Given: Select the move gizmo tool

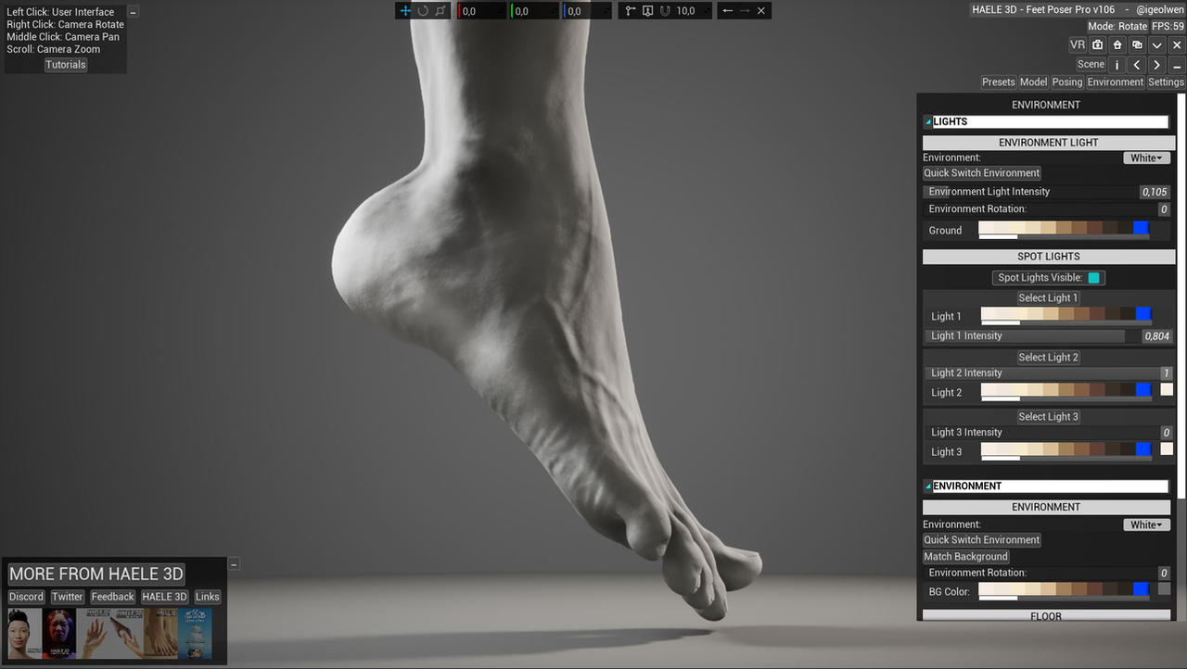Looking at the screenshot, I should tap(405, 11).
